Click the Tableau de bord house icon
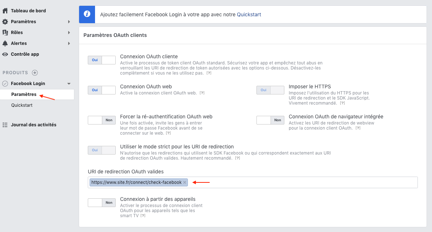432x232 pixels. 5,11
